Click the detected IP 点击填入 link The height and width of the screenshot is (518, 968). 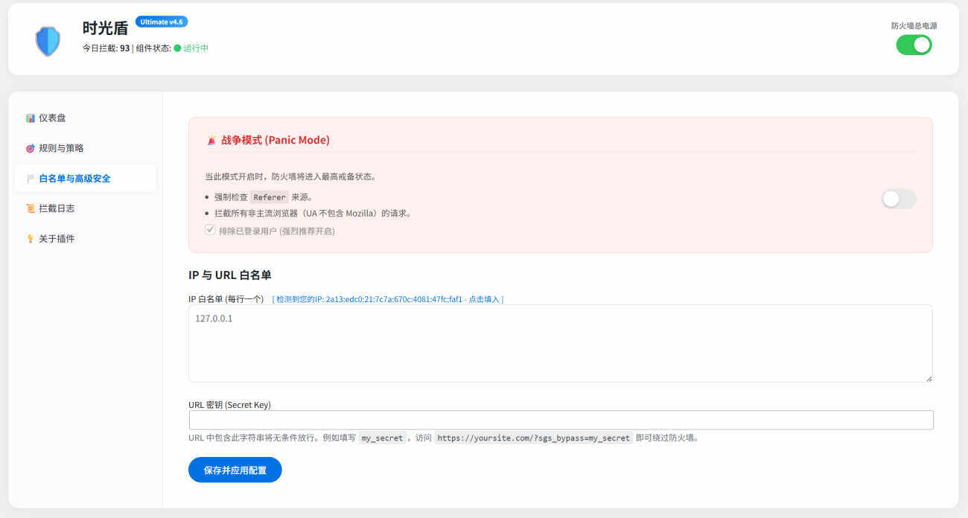pos(388,299)
